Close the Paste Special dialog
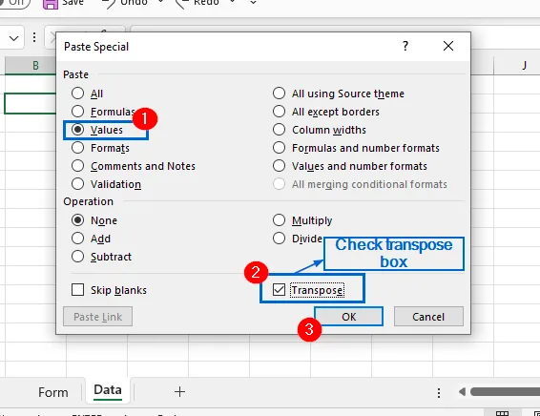The width and height of the screenshot is (540, 416). pos(448,46)
